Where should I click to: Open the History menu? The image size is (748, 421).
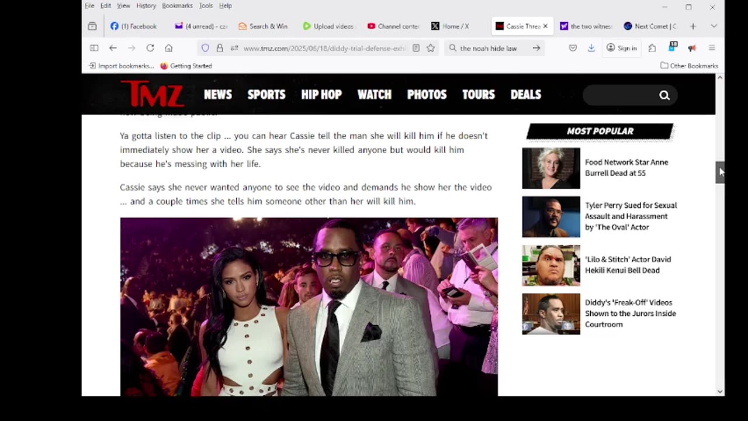click(x=146, y=6)
